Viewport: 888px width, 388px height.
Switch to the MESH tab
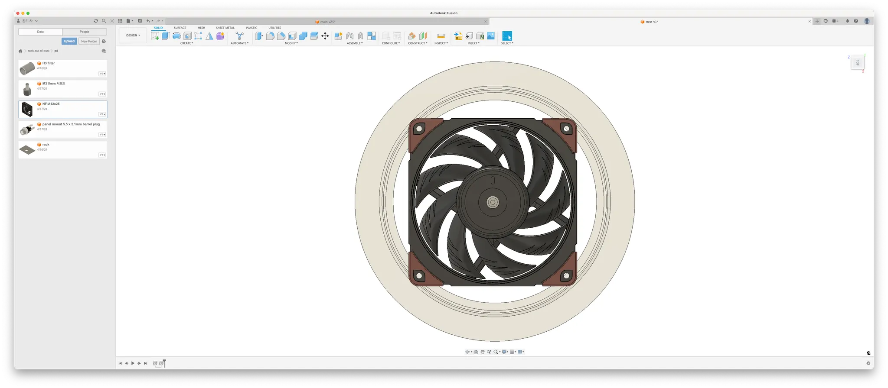coord(201,28)
